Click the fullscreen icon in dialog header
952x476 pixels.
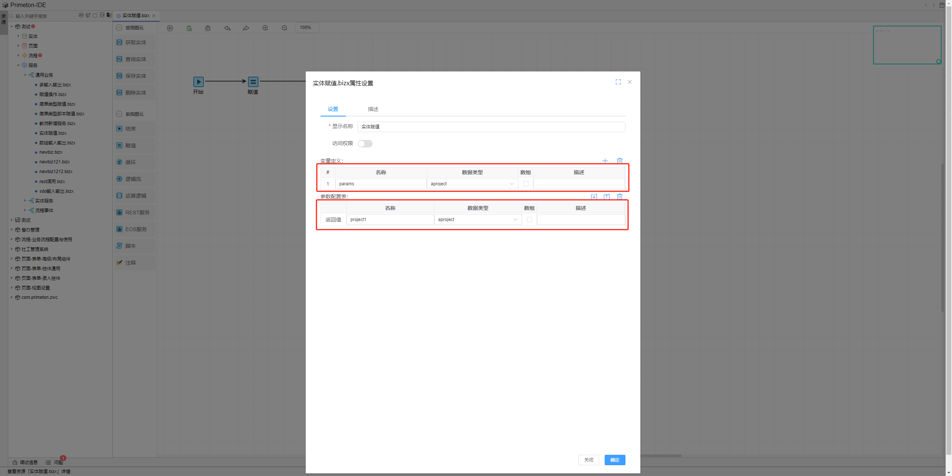[x=618, y=82]
